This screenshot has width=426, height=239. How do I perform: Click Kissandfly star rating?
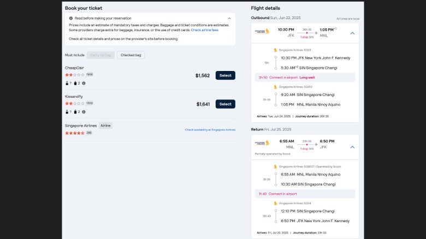(x=75, y=104)
